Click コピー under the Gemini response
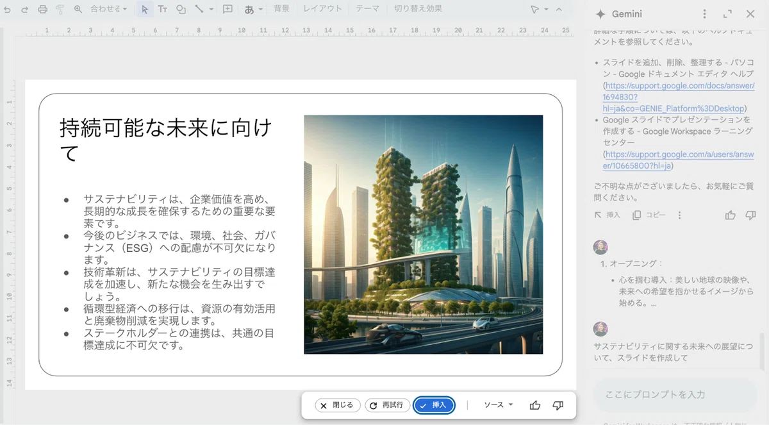The width and height of the screenshot is (769, 425). pyautogui.click(x=649, y=215)
